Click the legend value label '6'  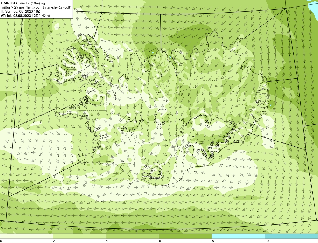click(x=160, y=241)
